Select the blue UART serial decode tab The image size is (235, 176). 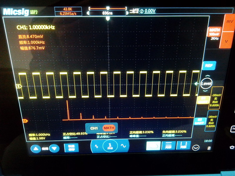pyautogui.click(x=201, y=121)
